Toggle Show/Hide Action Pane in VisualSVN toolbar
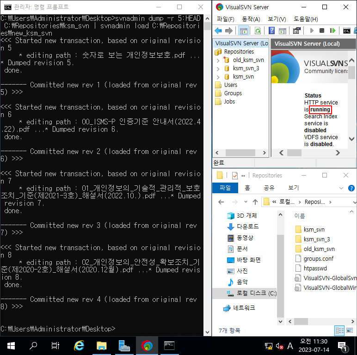The width and height of the screenshot is (357, 355). click(x=283, y=31)
